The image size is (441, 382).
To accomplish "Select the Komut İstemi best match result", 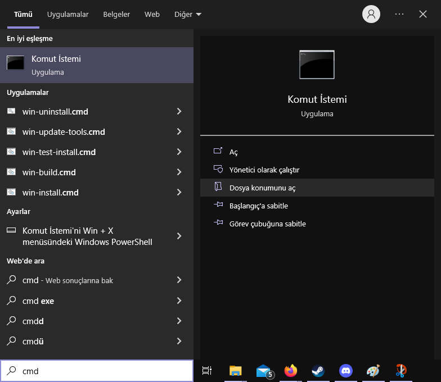I will coord(96,65).
